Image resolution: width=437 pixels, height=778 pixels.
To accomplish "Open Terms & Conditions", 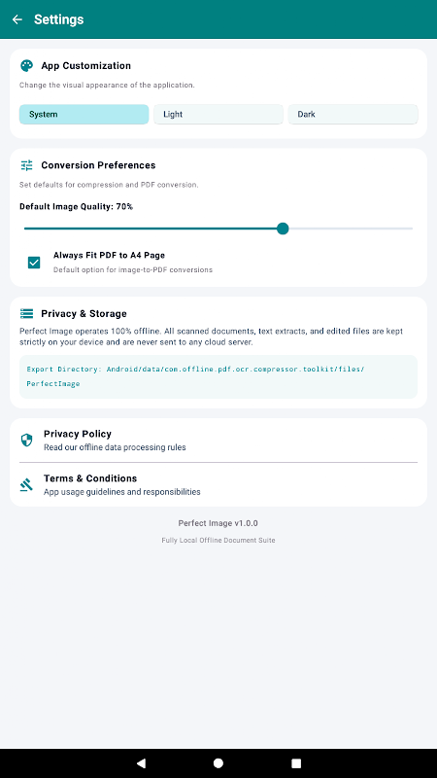I will 218,484.
